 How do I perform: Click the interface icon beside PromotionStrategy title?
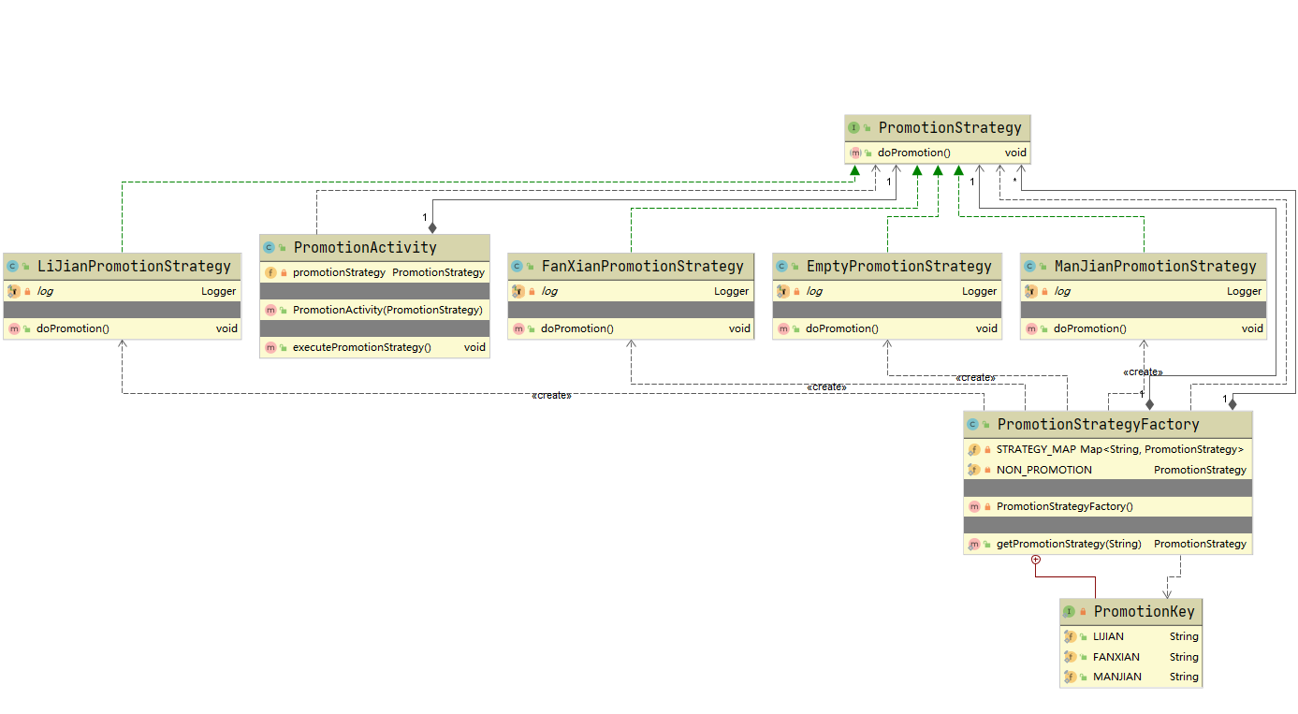pos(853,127)
